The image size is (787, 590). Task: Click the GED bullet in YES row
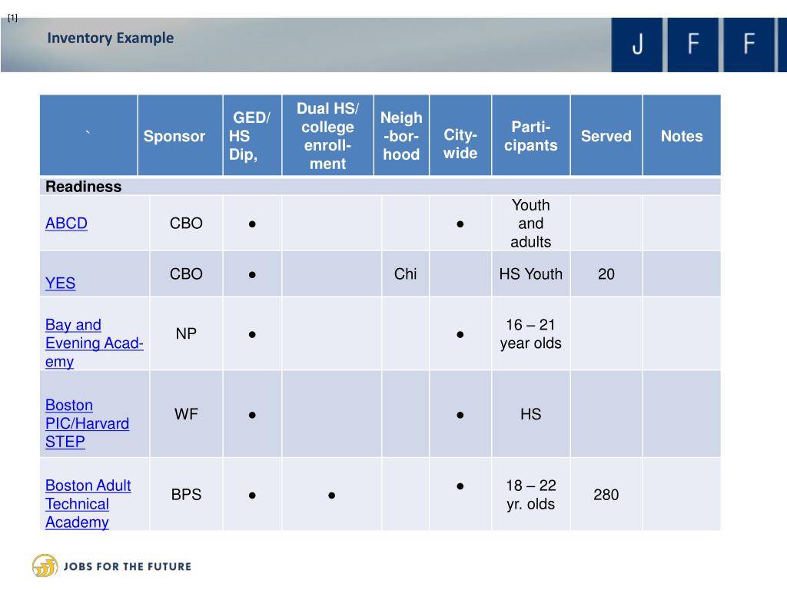[252, 274]
